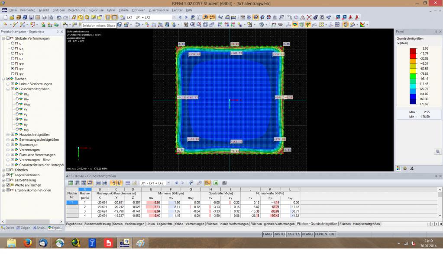This screenshot has height=254, width=443.
Task: Click the green legend swatch near -95.16
Action: pyautogui.click(x=413, y=76)
